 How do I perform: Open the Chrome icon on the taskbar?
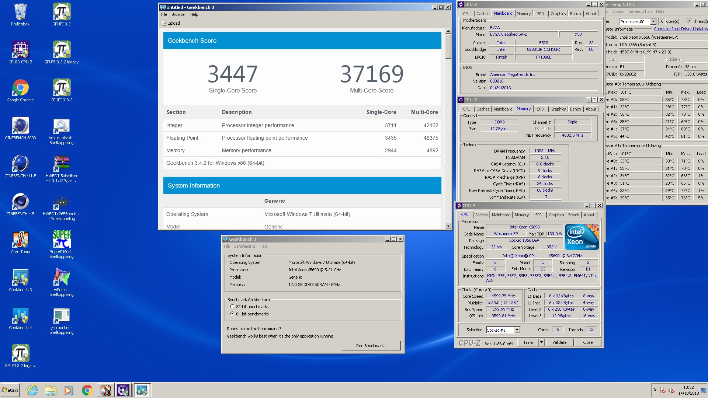[x=87, y=390]
